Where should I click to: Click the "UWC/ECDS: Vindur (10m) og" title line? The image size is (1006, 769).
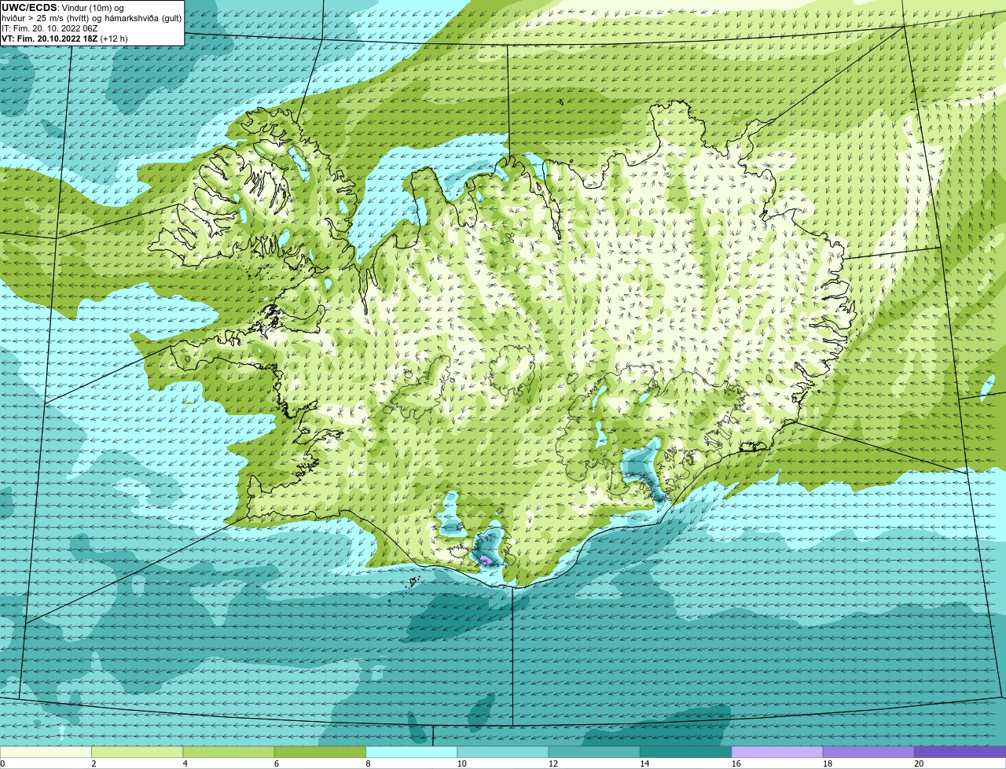(x=63, y=7)
